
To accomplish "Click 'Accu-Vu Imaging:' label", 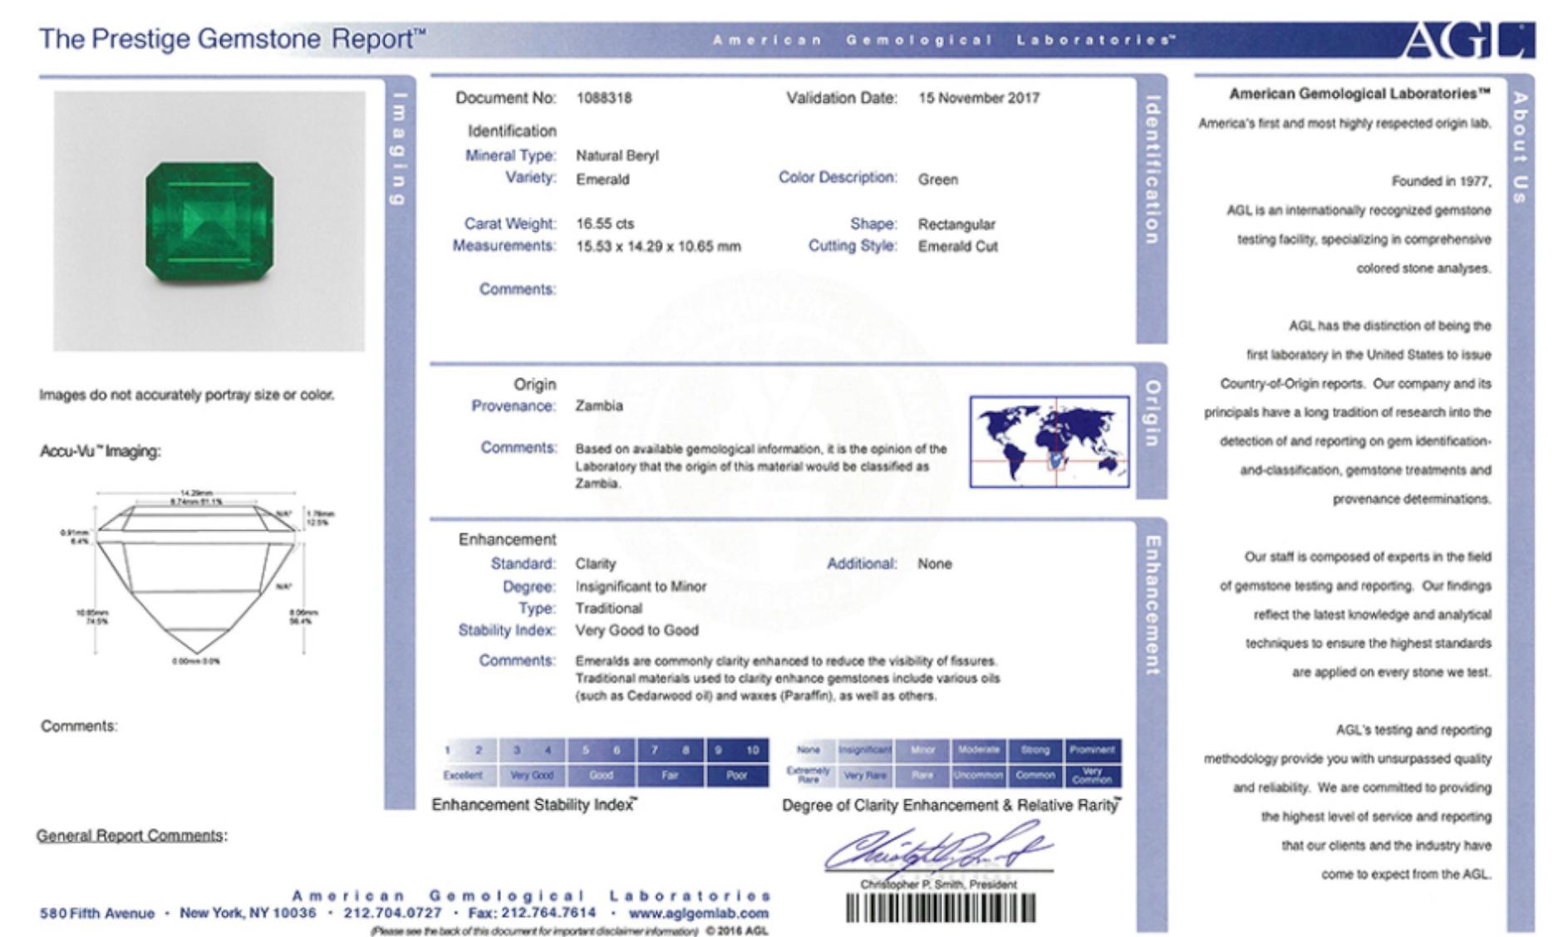I will click(x=101, y=452).
